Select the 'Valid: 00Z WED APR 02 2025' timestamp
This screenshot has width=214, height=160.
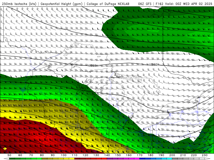[189, 4]
